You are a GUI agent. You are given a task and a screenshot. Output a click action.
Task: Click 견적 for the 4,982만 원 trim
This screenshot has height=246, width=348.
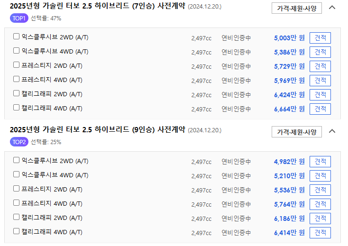click(x=320, y=162)
